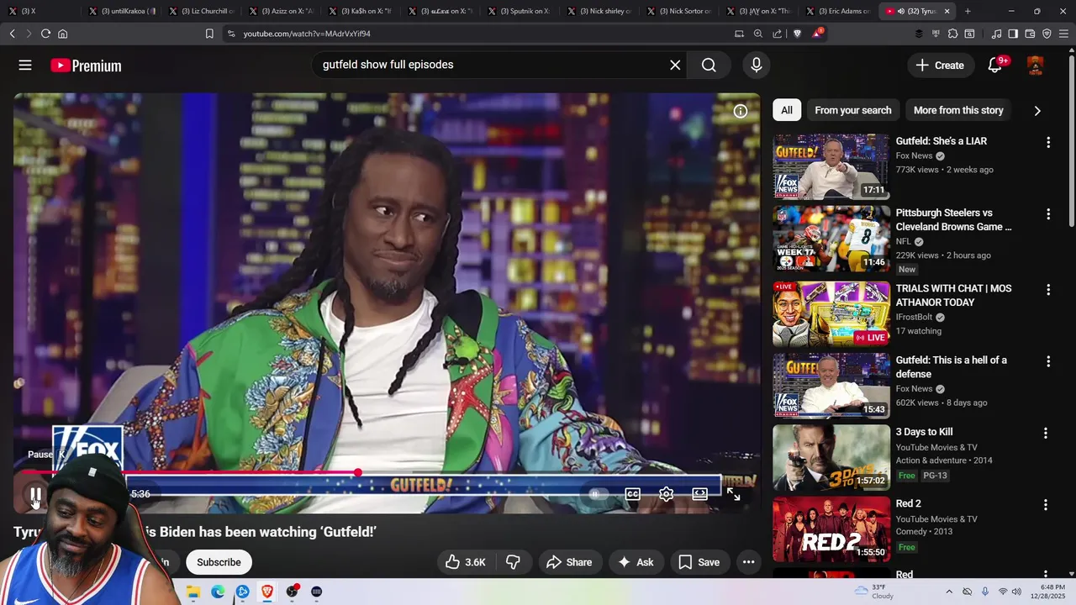
Task: Dislike the video
Action: point(513,562)
